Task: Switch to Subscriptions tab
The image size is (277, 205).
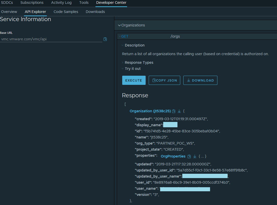Action: tap(32, 3)
